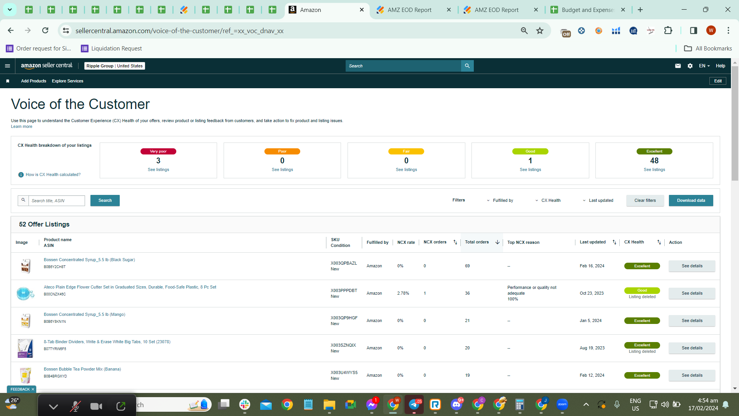Viewport: 739px width, 416px height.
Task: Open the Ripple Group account switcher
Action: click(x=115, y=66)
